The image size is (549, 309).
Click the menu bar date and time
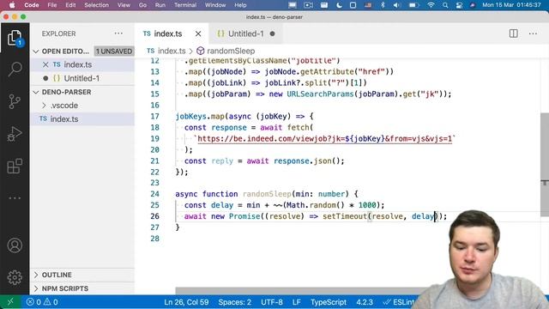511,5
